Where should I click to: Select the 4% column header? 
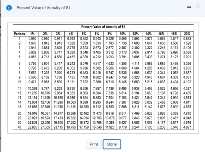click(x=71, y=34)
